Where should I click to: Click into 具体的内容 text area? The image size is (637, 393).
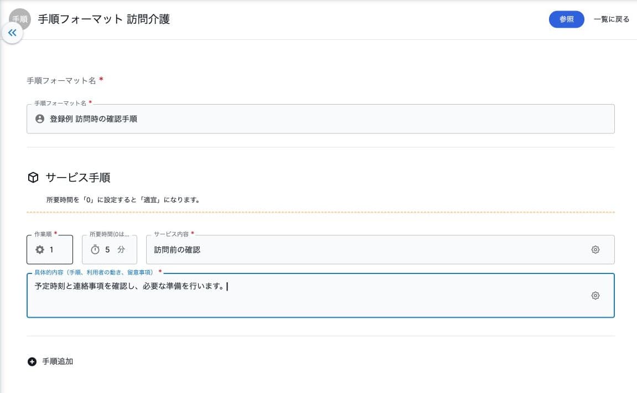320,296
